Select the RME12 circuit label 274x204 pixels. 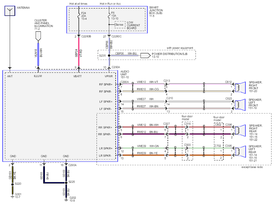[x=142, y=132]
